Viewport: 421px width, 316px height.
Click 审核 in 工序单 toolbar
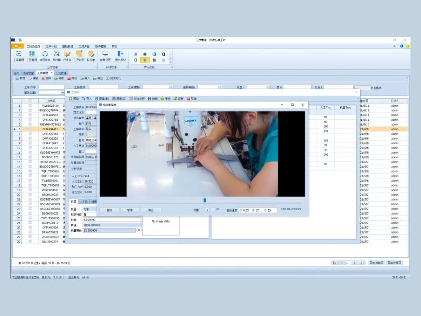point(166,99)
